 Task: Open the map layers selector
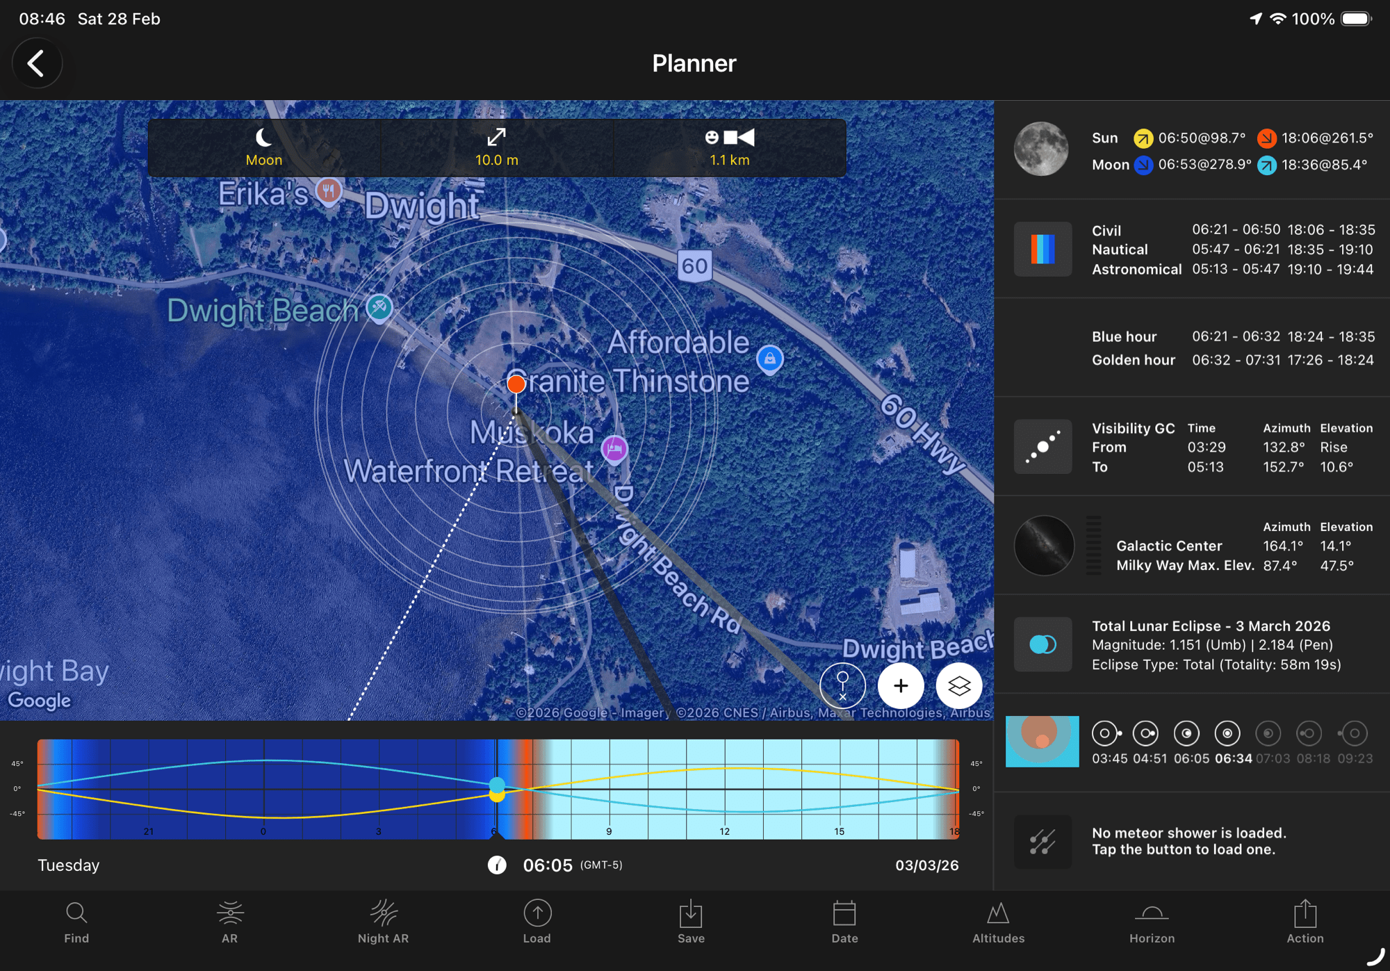pos(958,686)
